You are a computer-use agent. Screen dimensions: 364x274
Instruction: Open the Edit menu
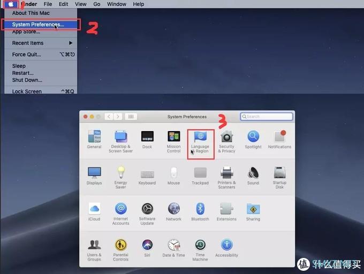tap(63, 4)
